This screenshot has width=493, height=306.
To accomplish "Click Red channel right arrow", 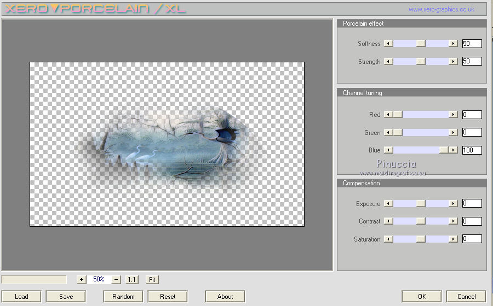I will click(x=453, y=114).
